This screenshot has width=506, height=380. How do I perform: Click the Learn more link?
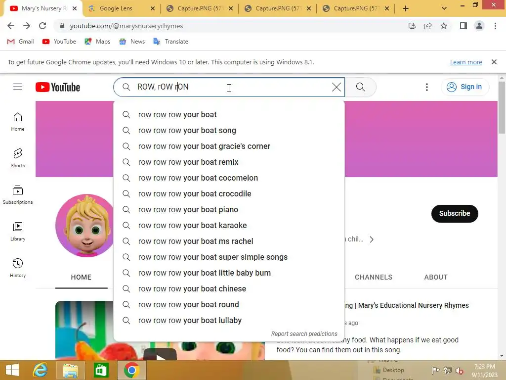pyautogui.click(x=465, y=62)
